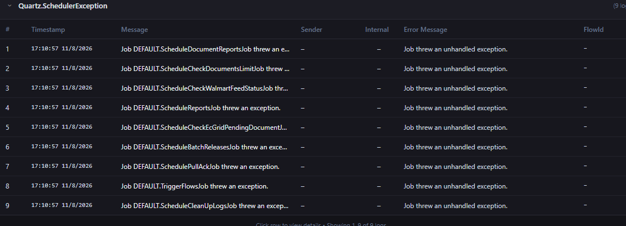Click the error message in row 8
This screenshot has width=626, height=226.
[x=455, y=186]
